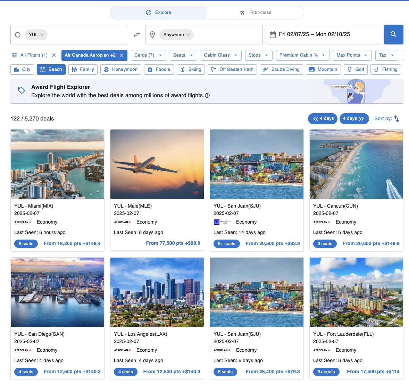Screen dimensions: 409x384
Task: Open the Malé (MLE) airplane photo
Action: click(x=157, y=164)
